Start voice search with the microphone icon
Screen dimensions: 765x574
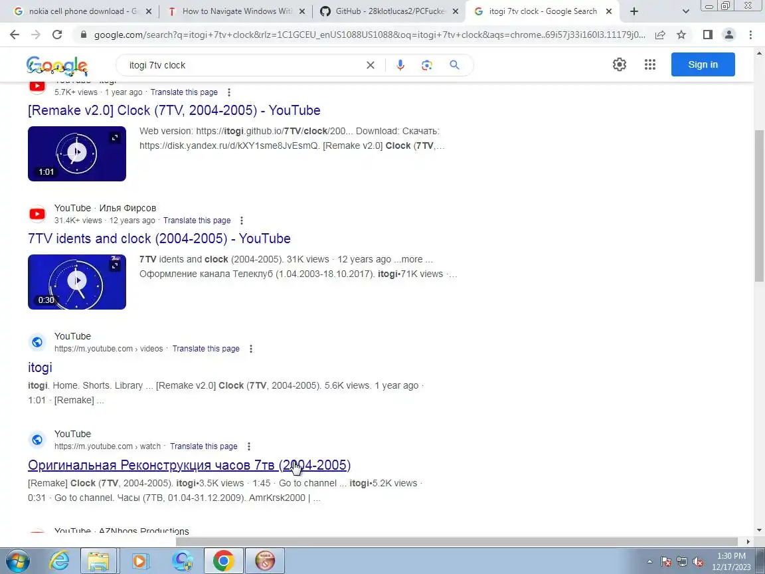coord(400,65)
